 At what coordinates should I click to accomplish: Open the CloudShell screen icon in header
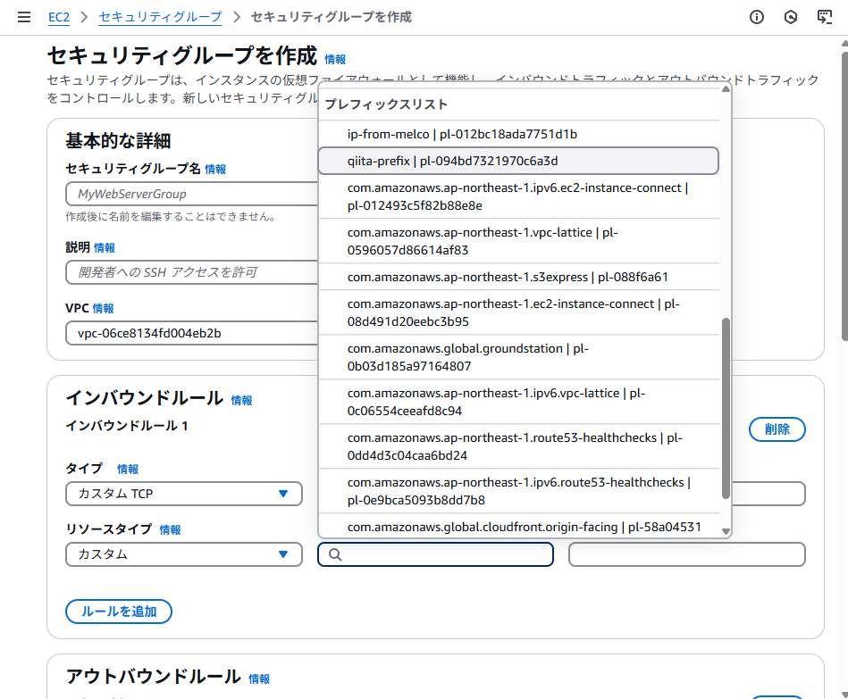(824, 17)
